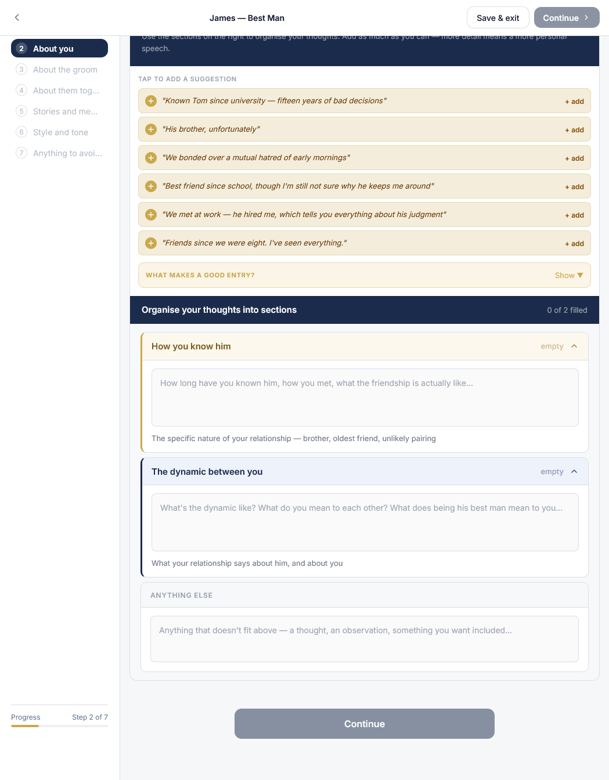Click Continue button in top header
This screenshot has height=780, width=609.
(567, 18)
